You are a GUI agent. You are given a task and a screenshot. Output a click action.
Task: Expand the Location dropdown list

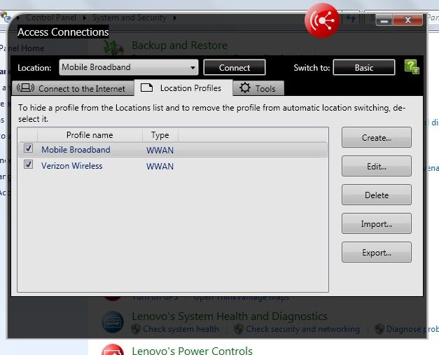point(193,67)
